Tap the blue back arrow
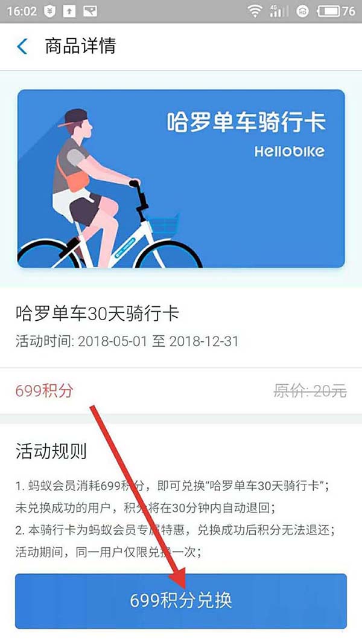 (x=22, y=46)
